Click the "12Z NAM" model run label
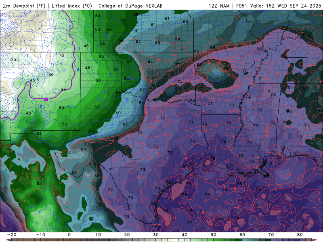Viewport: 323px width, 242px height. pos(219,6)
